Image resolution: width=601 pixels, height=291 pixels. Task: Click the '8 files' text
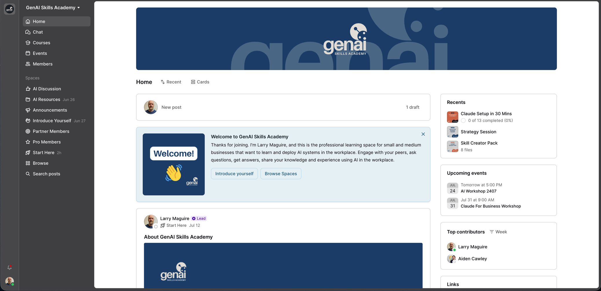[x=466, y=150]
